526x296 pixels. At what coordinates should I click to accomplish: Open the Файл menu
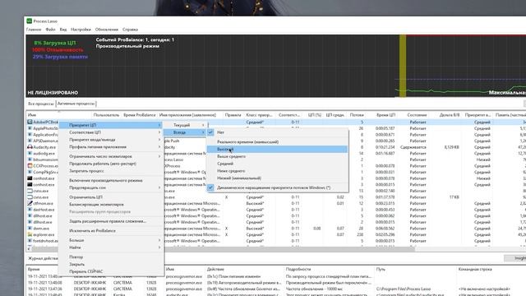(x=50, y=30)
